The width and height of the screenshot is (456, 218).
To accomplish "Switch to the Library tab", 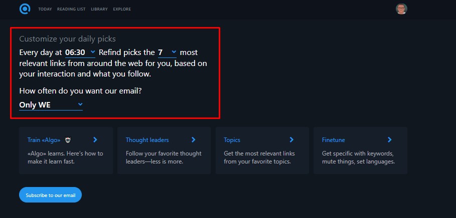I will (x=99, y=9).
